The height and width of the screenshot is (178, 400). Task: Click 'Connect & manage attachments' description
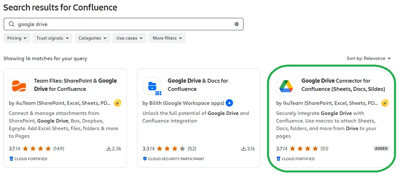click(63, 125)
